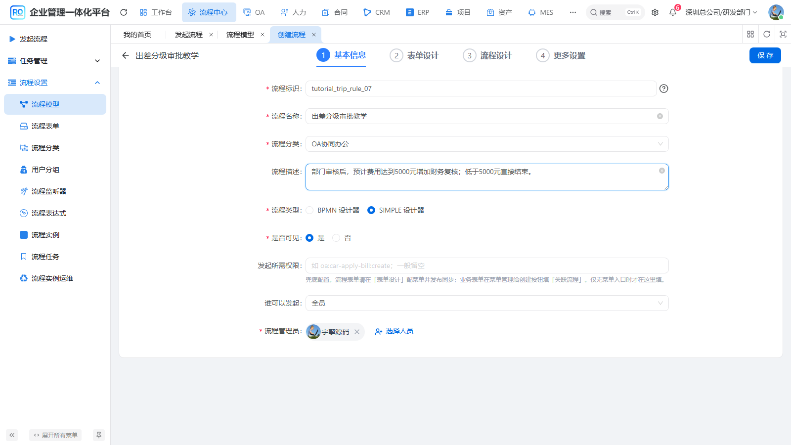
Task: Click the search box in top bar
Action: (615, 12)
